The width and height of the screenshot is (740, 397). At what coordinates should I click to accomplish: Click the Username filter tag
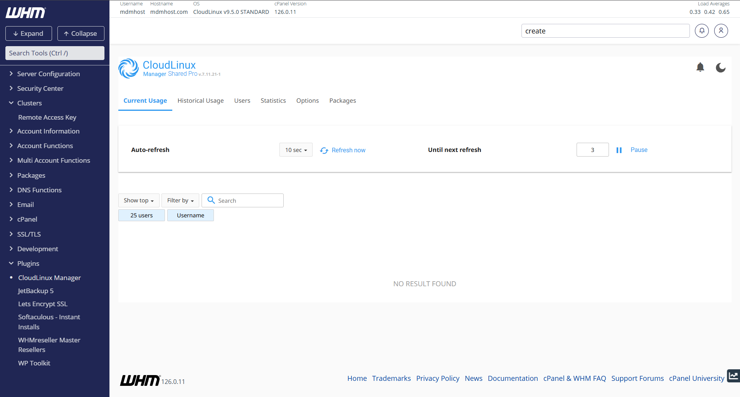pos(190,215)
